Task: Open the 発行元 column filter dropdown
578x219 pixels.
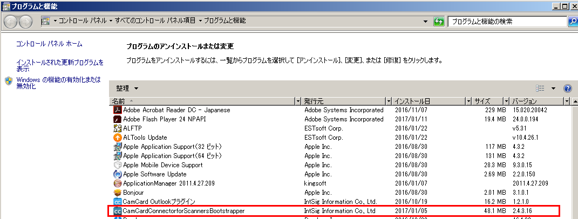Action: (x=389, y=101)
